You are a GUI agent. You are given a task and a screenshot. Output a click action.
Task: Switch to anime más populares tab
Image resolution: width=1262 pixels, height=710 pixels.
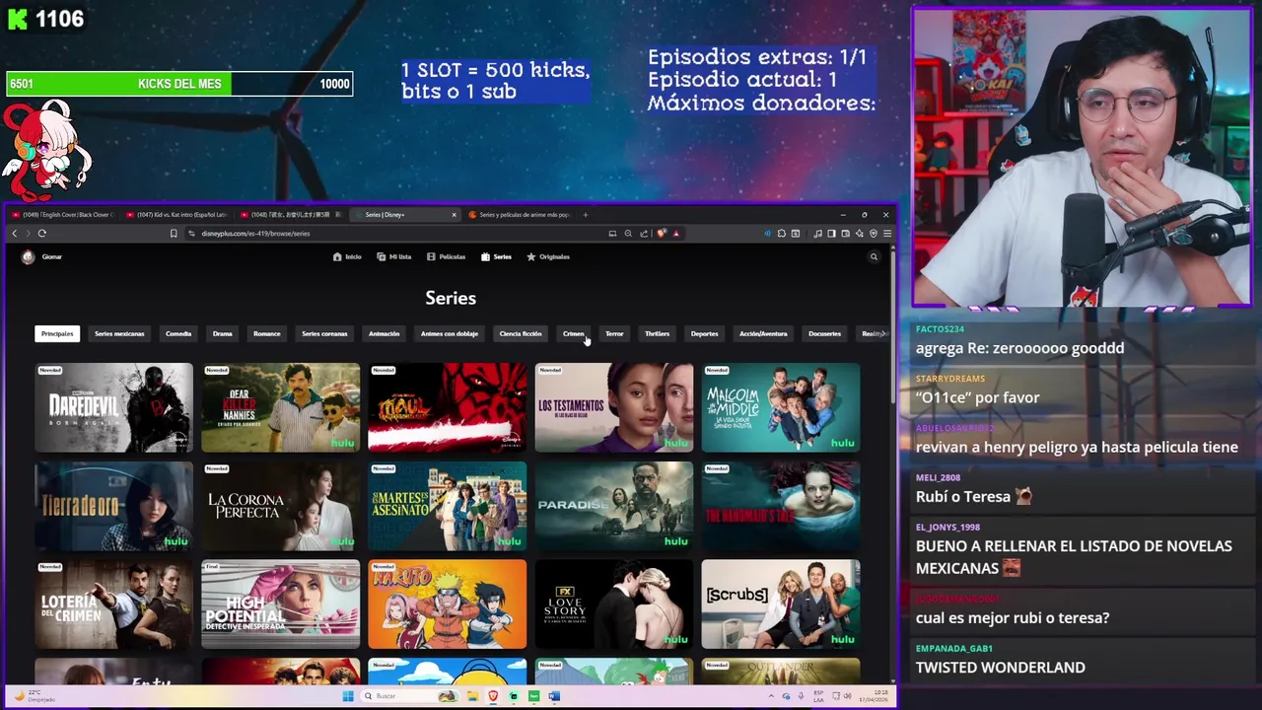point(519,215)
